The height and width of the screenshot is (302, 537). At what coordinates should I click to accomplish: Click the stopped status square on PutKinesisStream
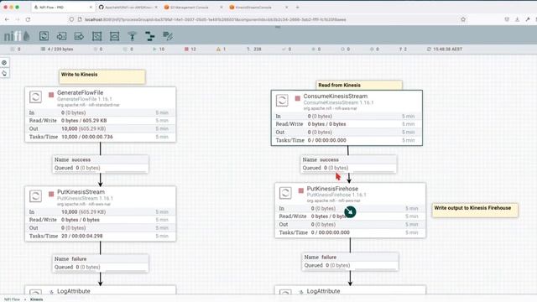[51, 194]
